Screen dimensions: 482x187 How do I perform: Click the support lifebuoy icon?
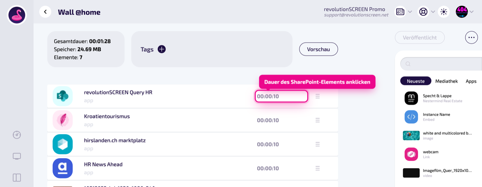[x=423, y=12]
